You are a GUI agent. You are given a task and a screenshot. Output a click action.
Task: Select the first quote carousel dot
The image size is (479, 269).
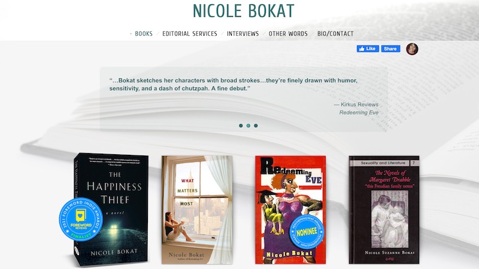tap(241, 126)
